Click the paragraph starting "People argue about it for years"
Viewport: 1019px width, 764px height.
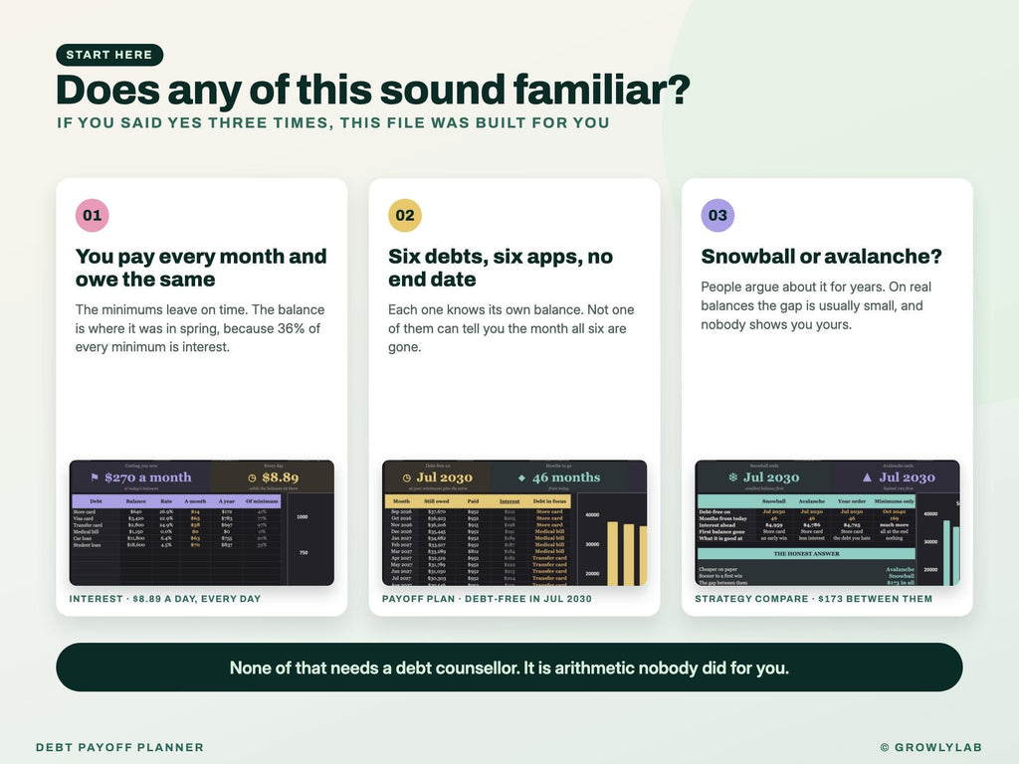[816, 305]
